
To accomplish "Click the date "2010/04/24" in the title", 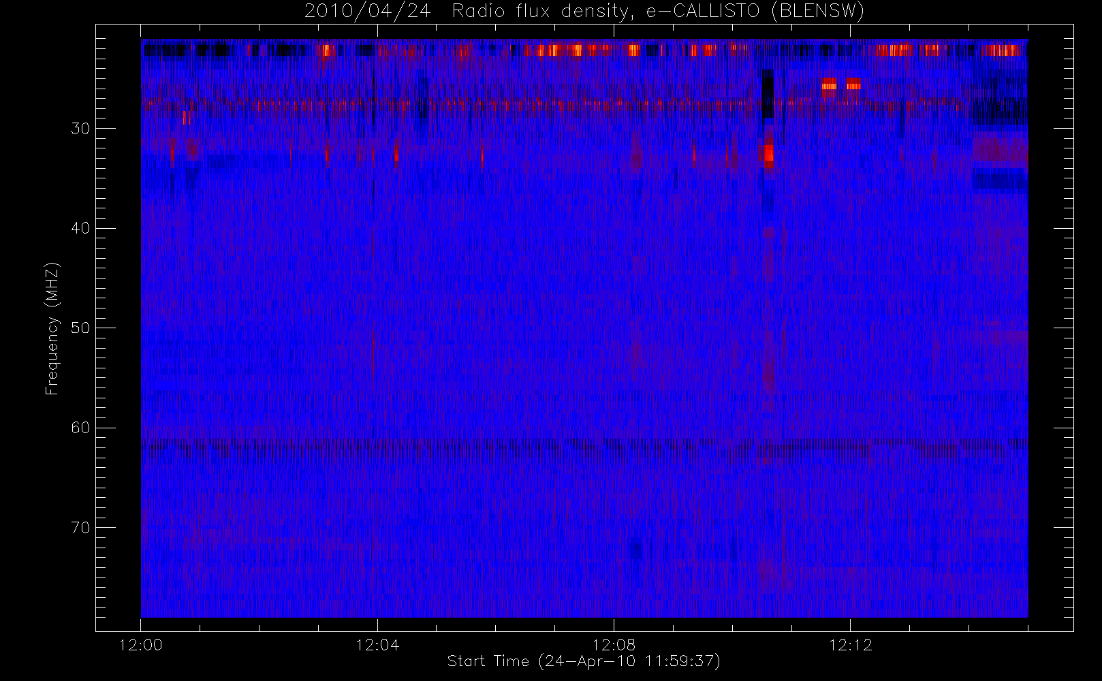I will coord(367,12).
